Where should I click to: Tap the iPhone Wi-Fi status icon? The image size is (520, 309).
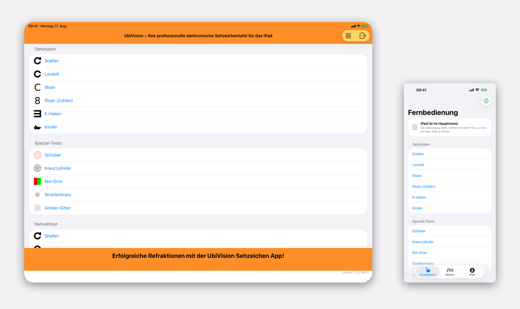(477, 90)
